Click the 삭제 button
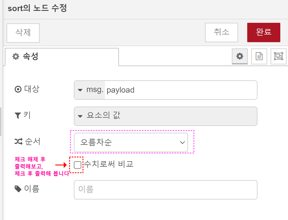 point(23,33)
